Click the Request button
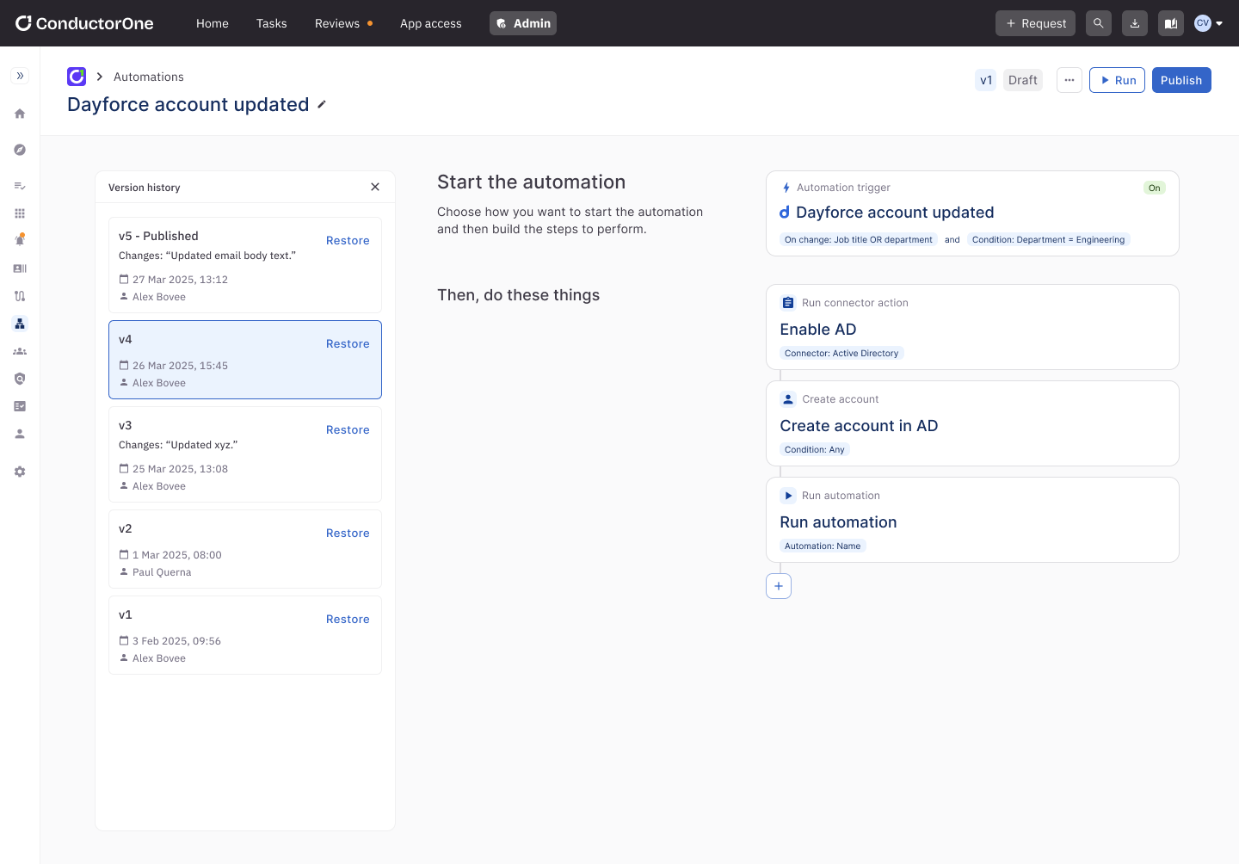Screen dimensions: 1239x864 click(x=1035, y=23)
